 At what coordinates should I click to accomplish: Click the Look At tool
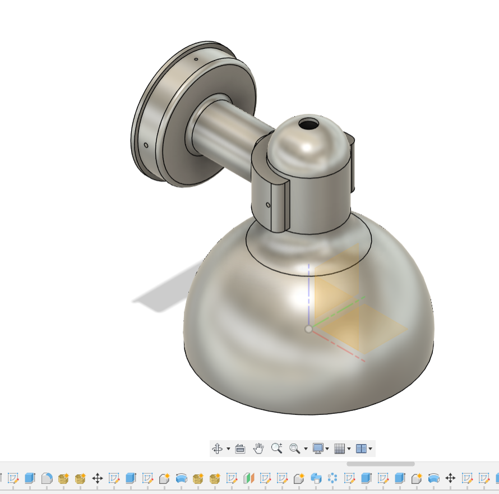[x=240, y=449]
